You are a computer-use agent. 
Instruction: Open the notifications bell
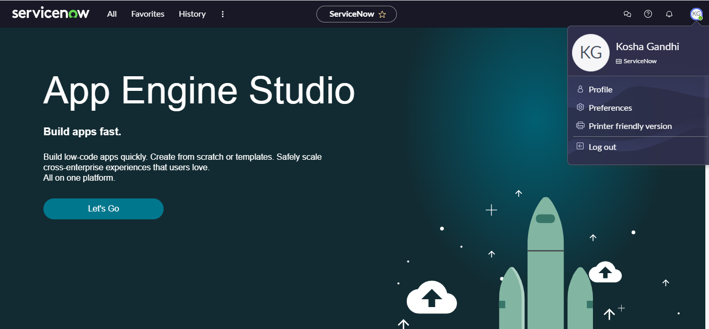tap(669, 14)
